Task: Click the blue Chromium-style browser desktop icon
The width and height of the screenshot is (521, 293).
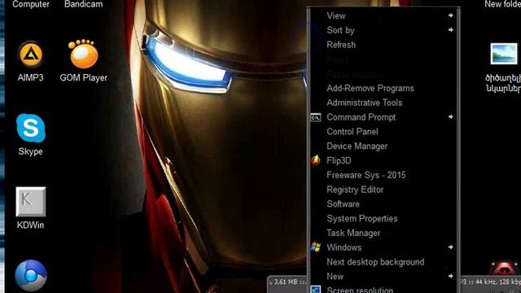Action: click(x=31, y=275)
